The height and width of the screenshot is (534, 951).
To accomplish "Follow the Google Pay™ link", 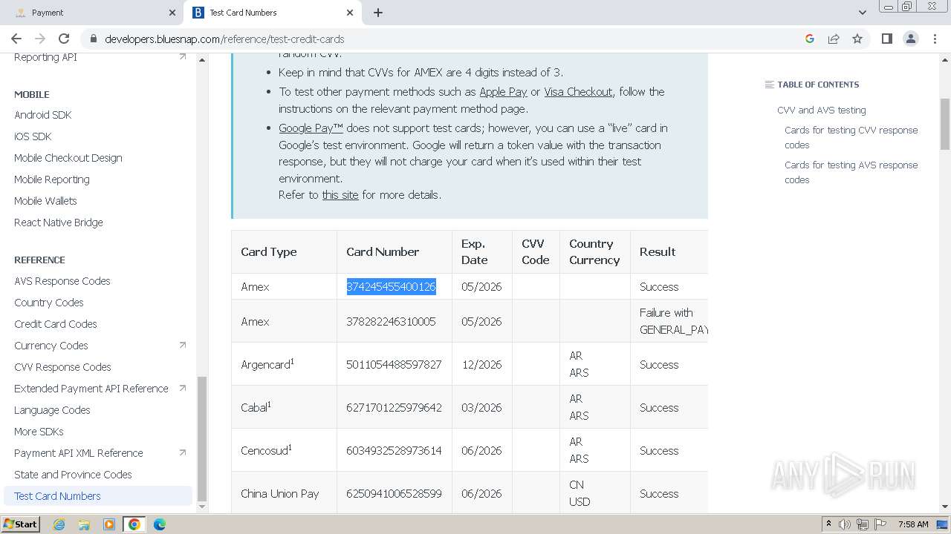I will click(311, 128).
